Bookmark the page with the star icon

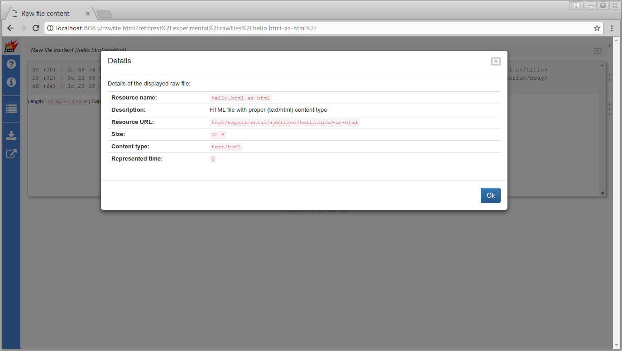pyautogui.click(x=597, y=28)
